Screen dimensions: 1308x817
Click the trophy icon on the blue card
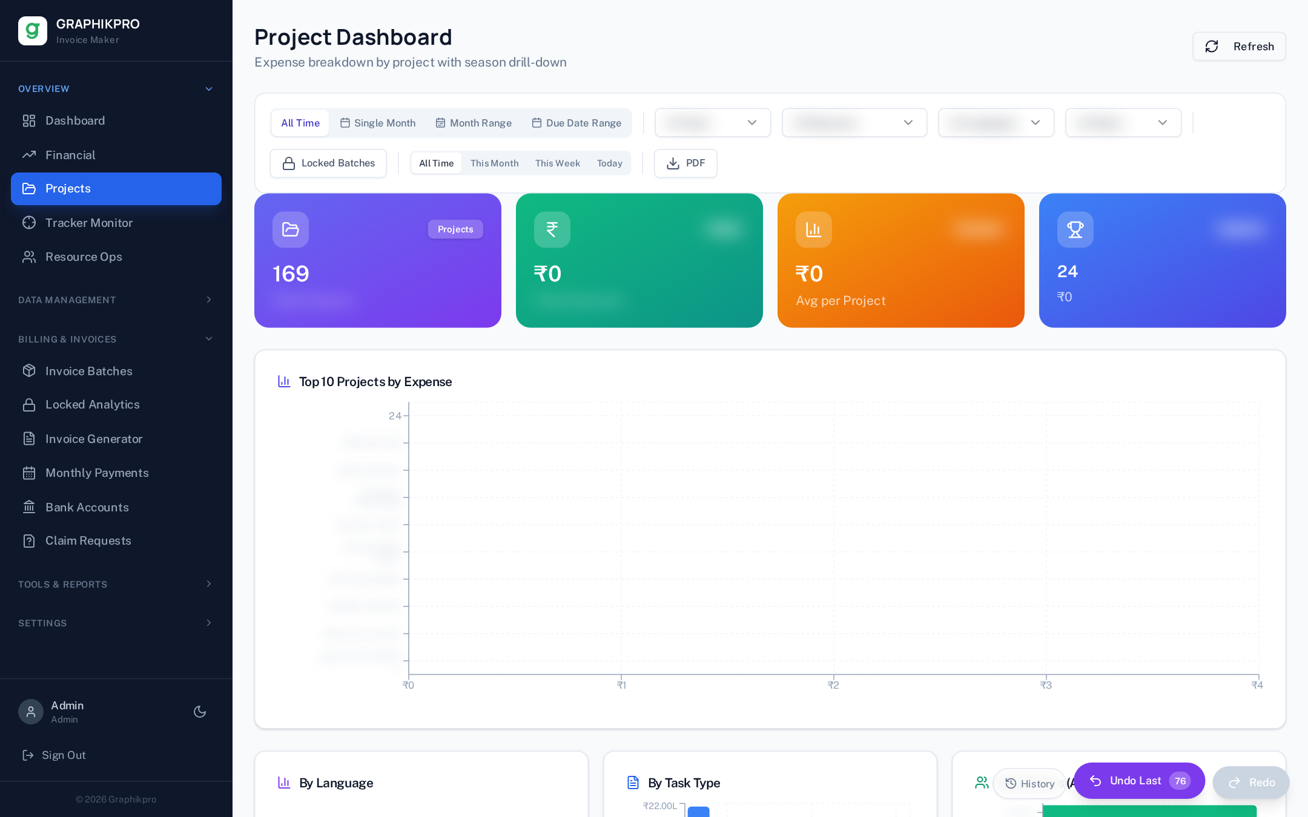point(1075,229)
